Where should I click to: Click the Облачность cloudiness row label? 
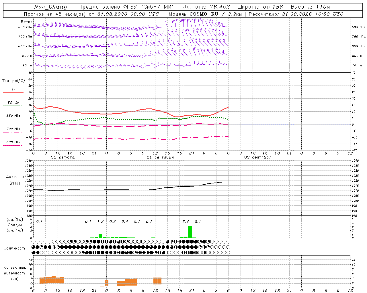pyautogui.click(x=15, y=248)
